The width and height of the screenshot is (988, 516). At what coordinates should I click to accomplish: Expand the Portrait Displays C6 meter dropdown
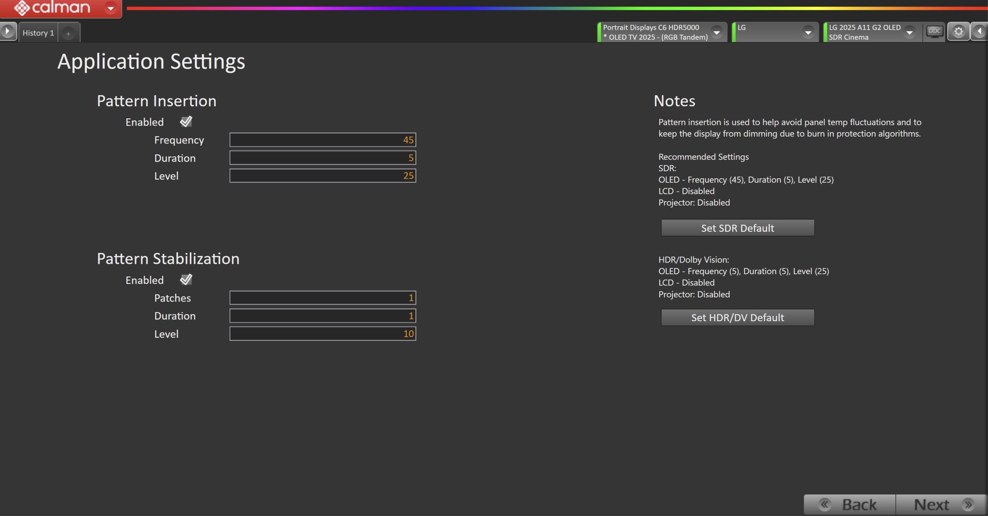(717, 32)
